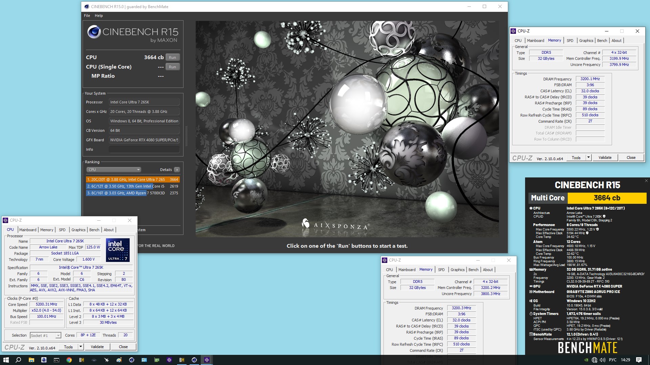Image resolution: width=650 pixels, height=365 pixels.
Task: Open About tab in top-right CPU-Z
Action: tap(616, 41)
